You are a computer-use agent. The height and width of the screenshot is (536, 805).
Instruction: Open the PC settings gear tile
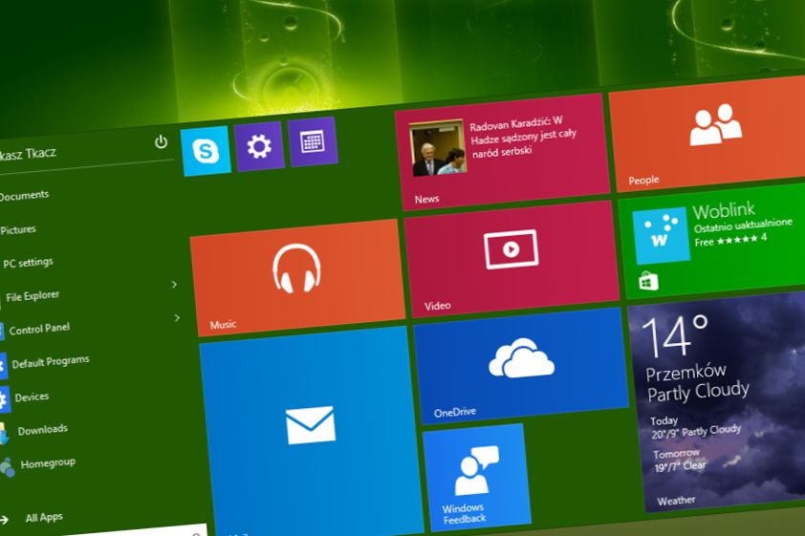pyautogui.click(x=259, y=146)
